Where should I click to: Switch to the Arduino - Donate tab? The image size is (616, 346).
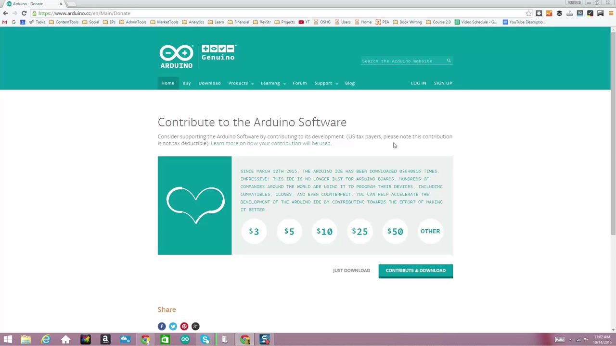34,4
